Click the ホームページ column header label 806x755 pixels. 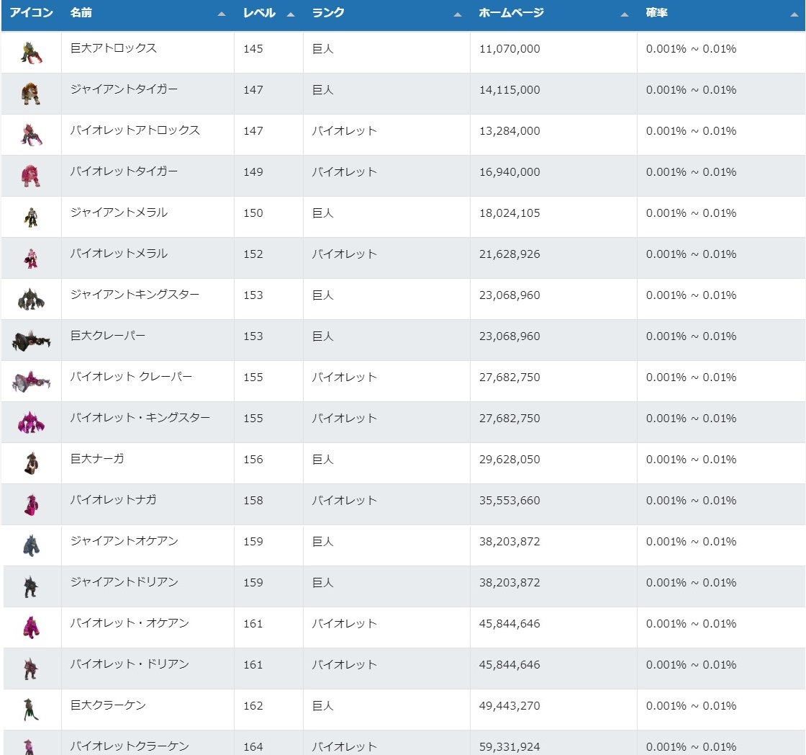click(512, 13)
